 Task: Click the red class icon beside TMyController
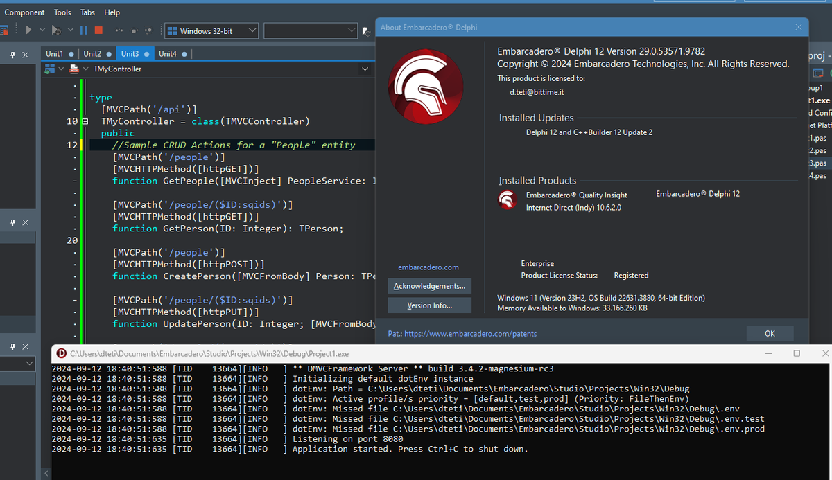pos(74,69)
